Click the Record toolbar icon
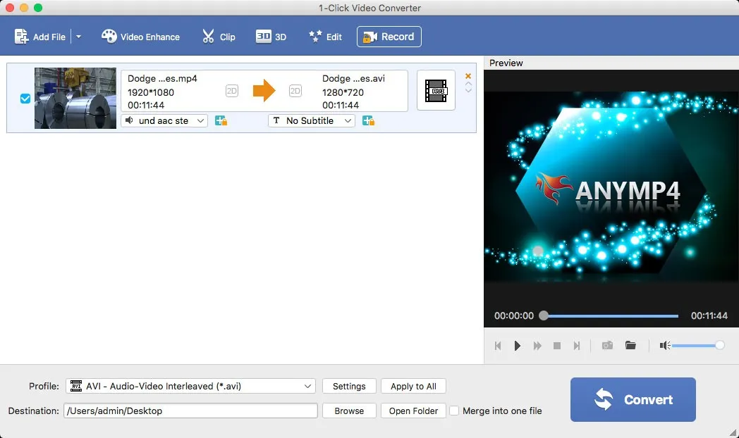Viewport: 739px width, 438px height. 389,36
